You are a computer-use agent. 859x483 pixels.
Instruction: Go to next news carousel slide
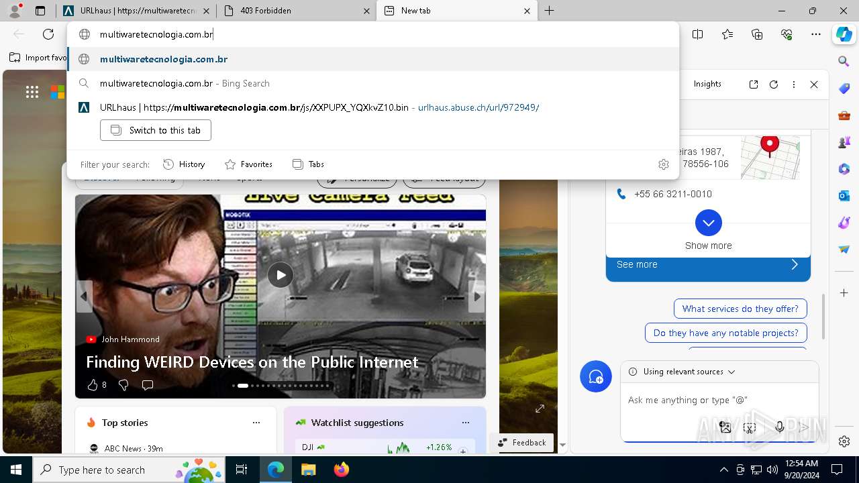476,297
